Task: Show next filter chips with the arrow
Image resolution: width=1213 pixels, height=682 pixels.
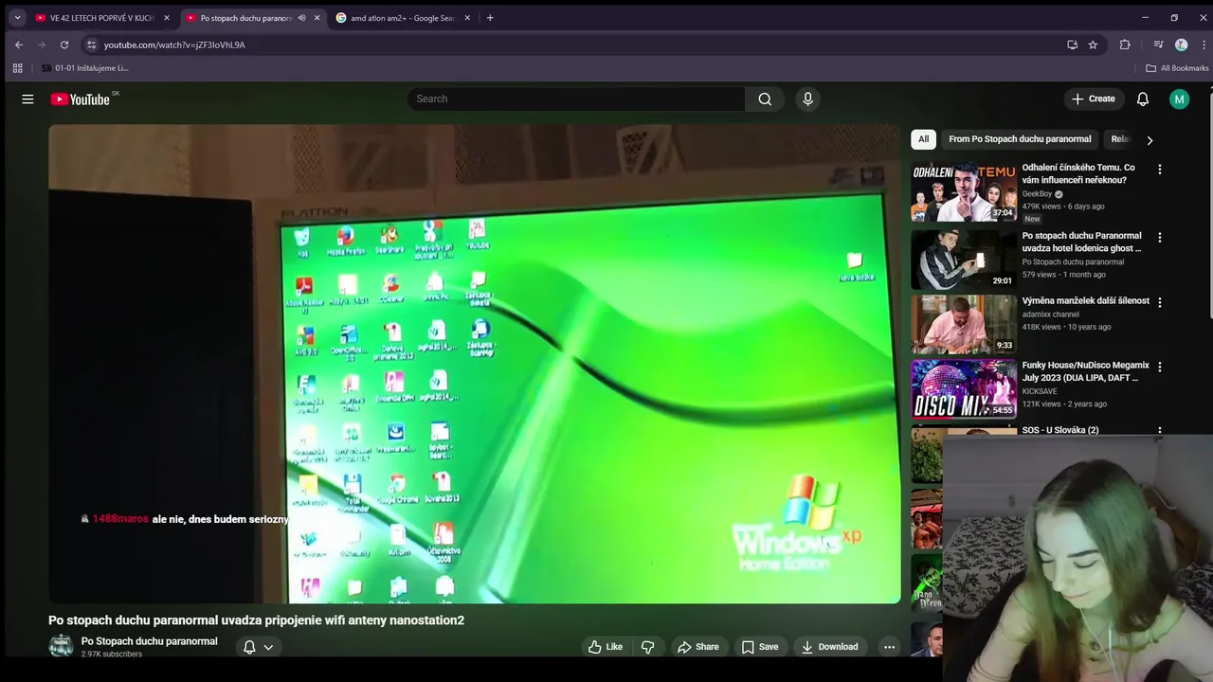Action: [1150, 140]
